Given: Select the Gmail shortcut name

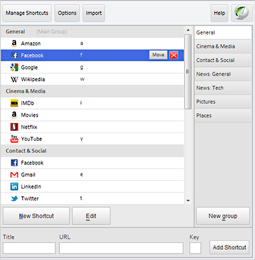Looking at the screenshot, I should coord(28,175).
